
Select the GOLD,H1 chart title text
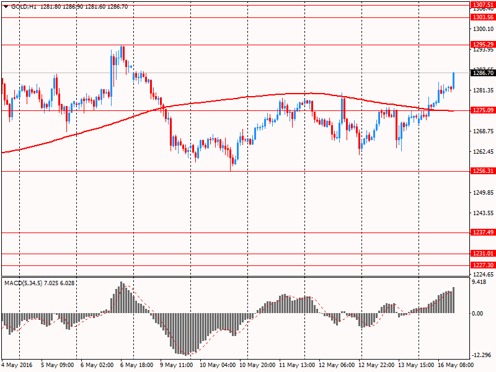click(24, 6)
